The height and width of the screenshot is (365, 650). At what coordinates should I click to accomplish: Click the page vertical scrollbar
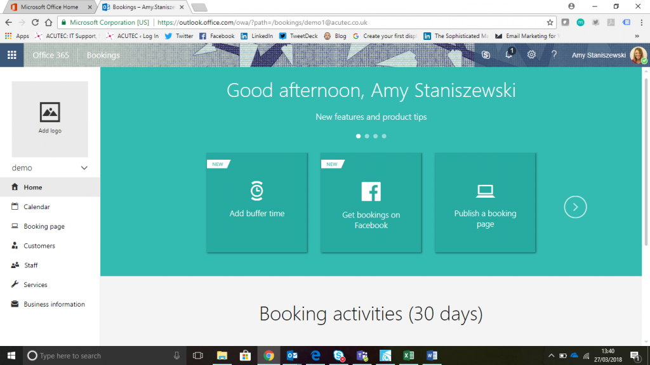coord(646,162)
